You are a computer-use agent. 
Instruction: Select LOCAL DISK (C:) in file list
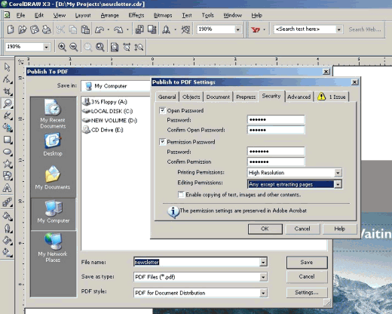tap(108, 111)
